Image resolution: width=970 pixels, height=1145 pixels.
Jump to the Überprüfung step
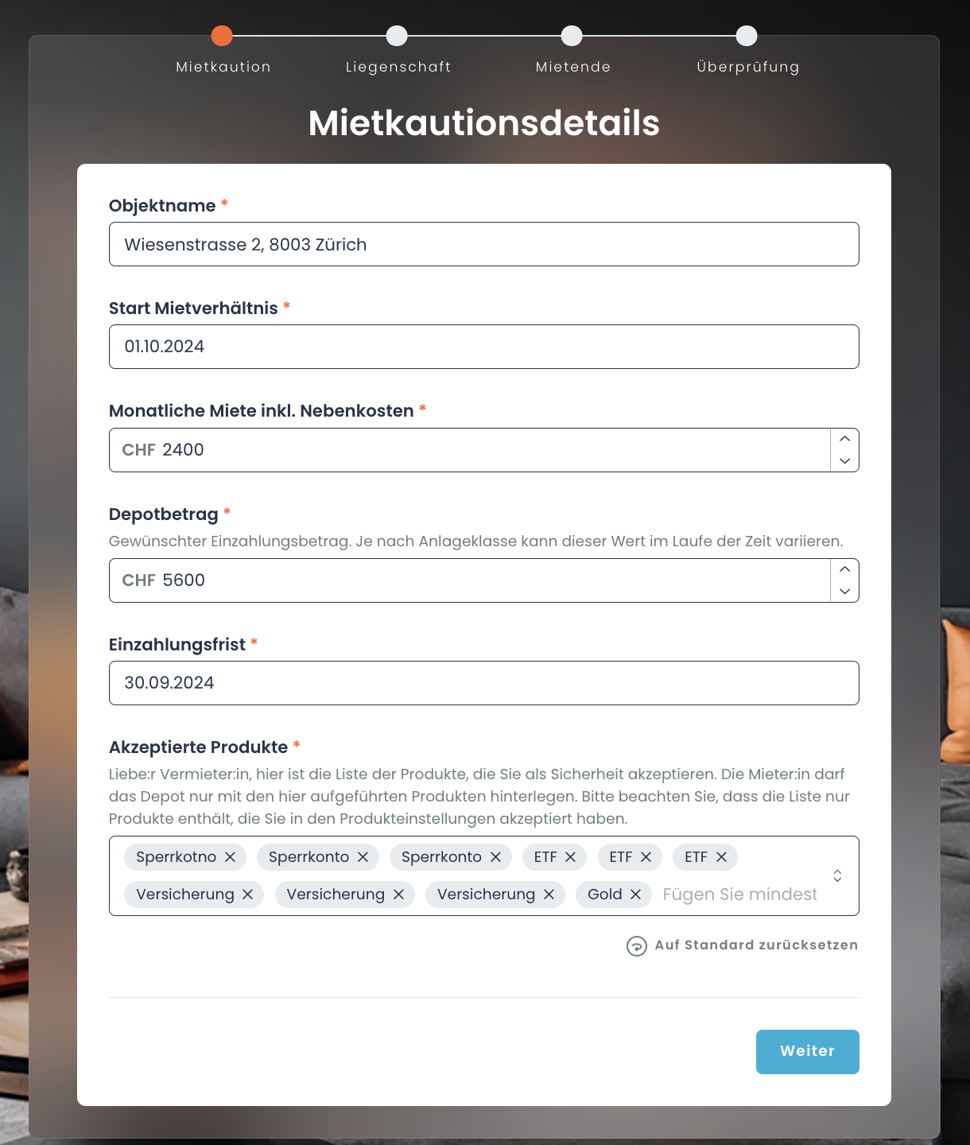point(747,36)
